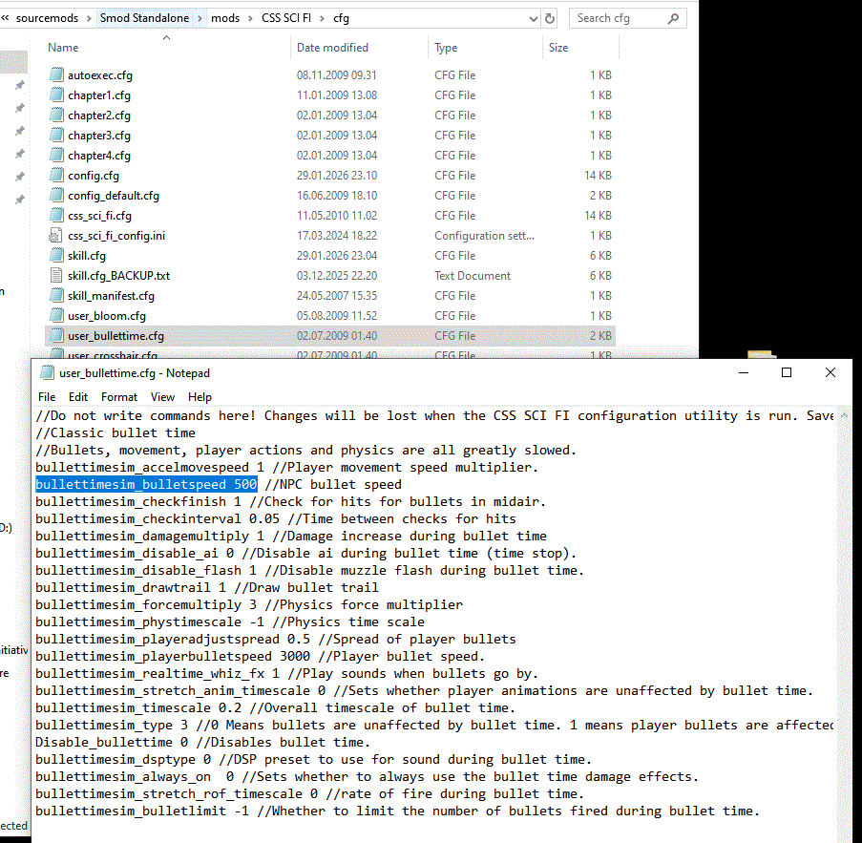The height and width of the screenshot is (843, 862).
Task: Click the Notepad icon in the title bar
Action: click(x=46, y=373)
